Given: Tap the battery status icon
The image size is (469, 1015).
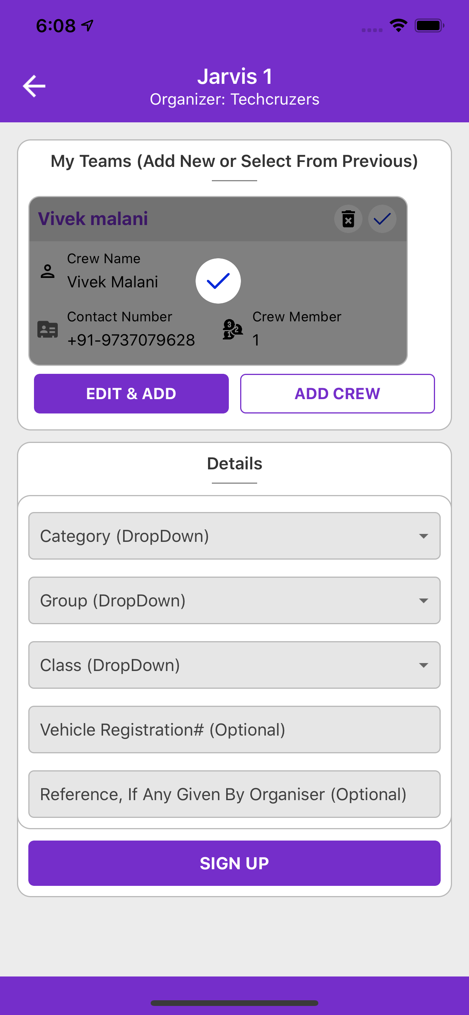Looking at the screenshot, I should tap(429, 26).
